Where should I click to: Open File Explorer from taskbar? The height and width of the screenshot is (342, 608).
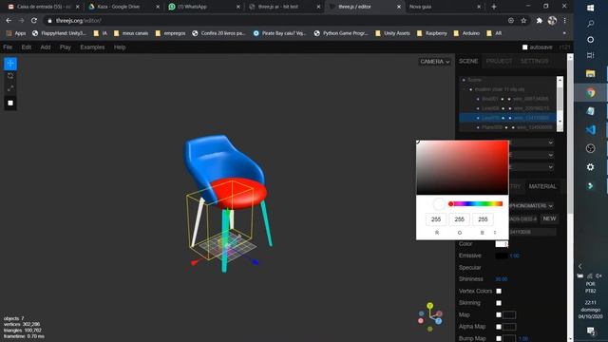click(x=590, y=74)
